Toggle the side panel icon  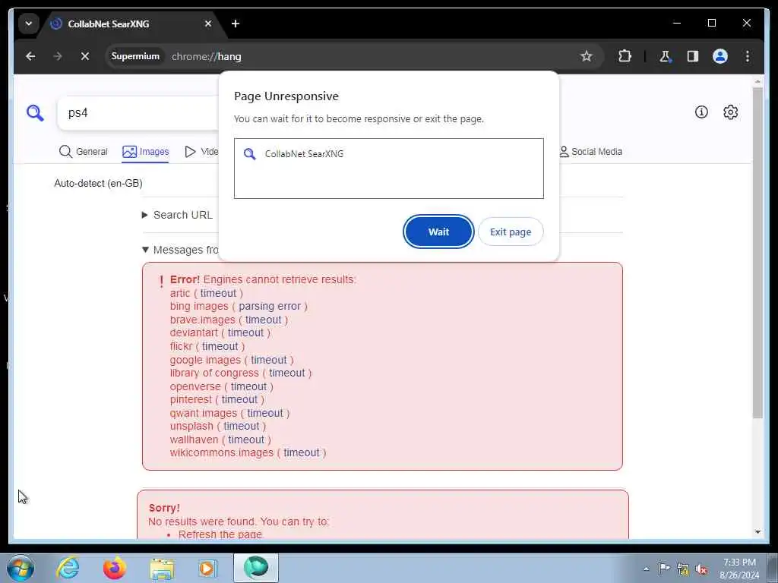coord(693,56)
